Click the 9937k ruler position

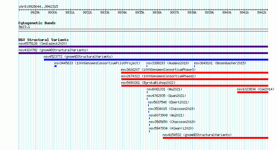[x=175, y=12]
